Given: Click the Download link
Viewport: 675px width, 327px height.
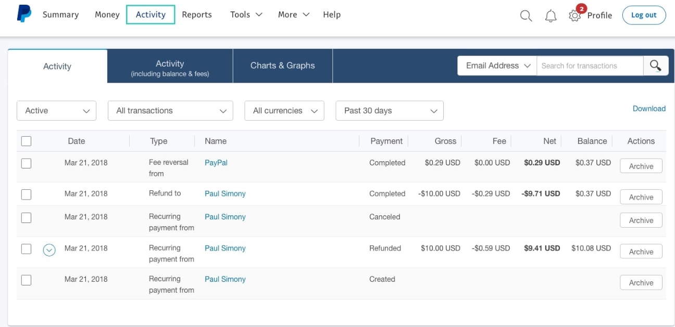Looking at the screenshot, I should pyautogui.click(x=649, y=109).
